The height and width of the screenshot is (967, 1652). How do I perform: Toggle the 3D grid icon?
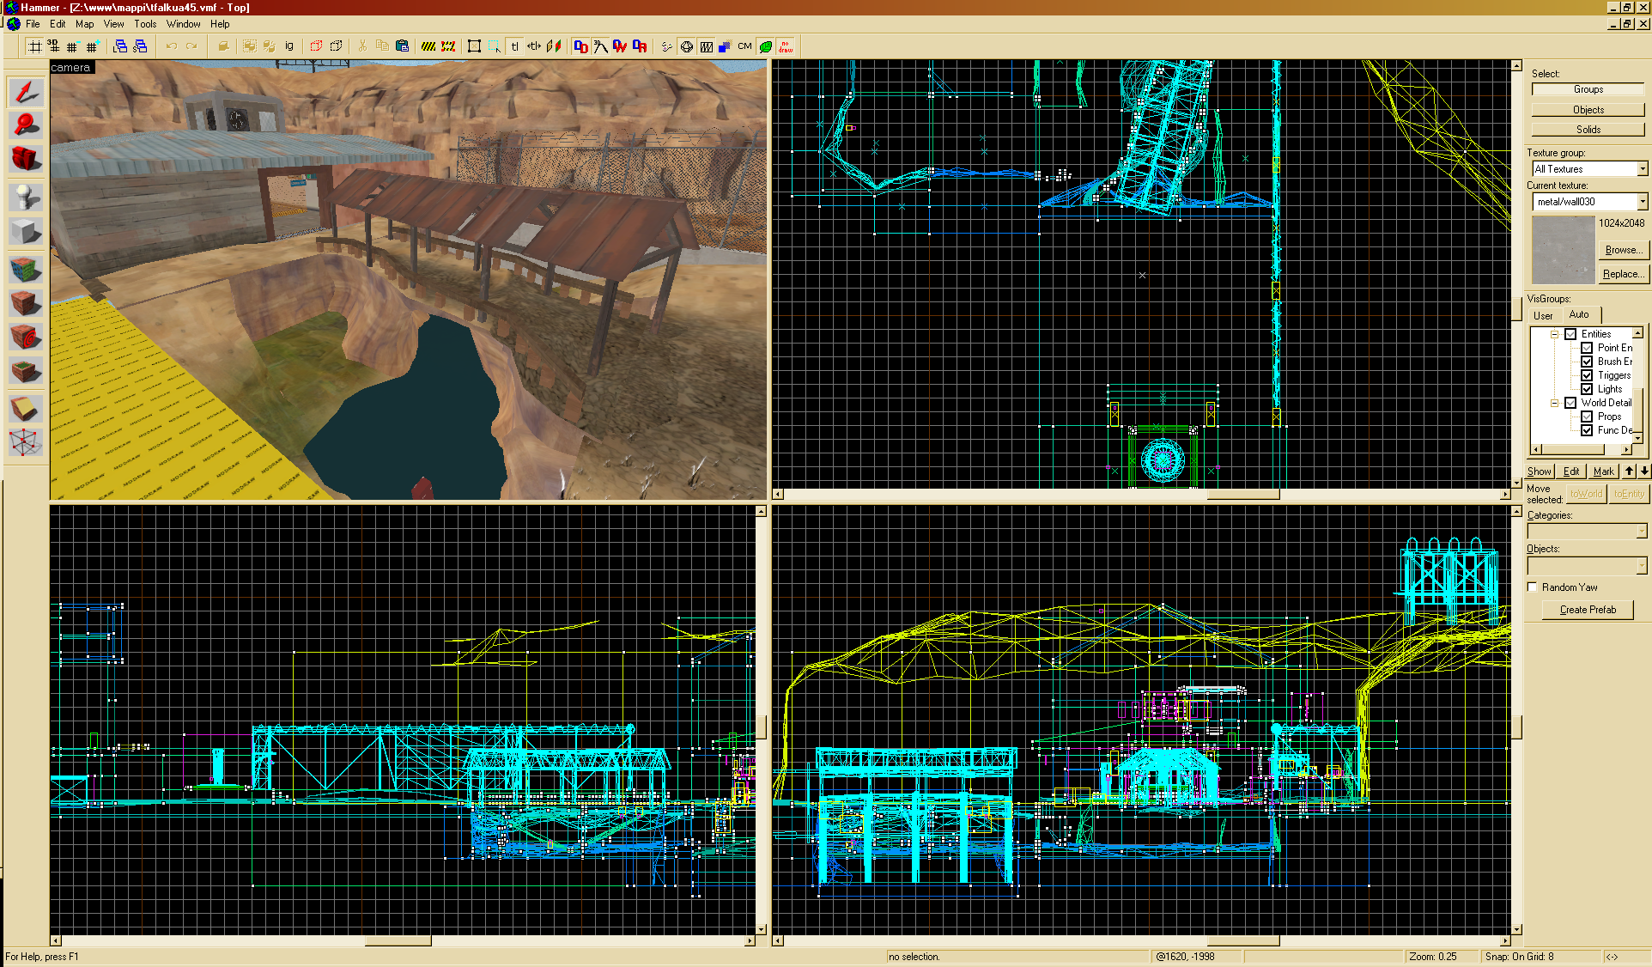pyautogui.click(x=53, y=46)
